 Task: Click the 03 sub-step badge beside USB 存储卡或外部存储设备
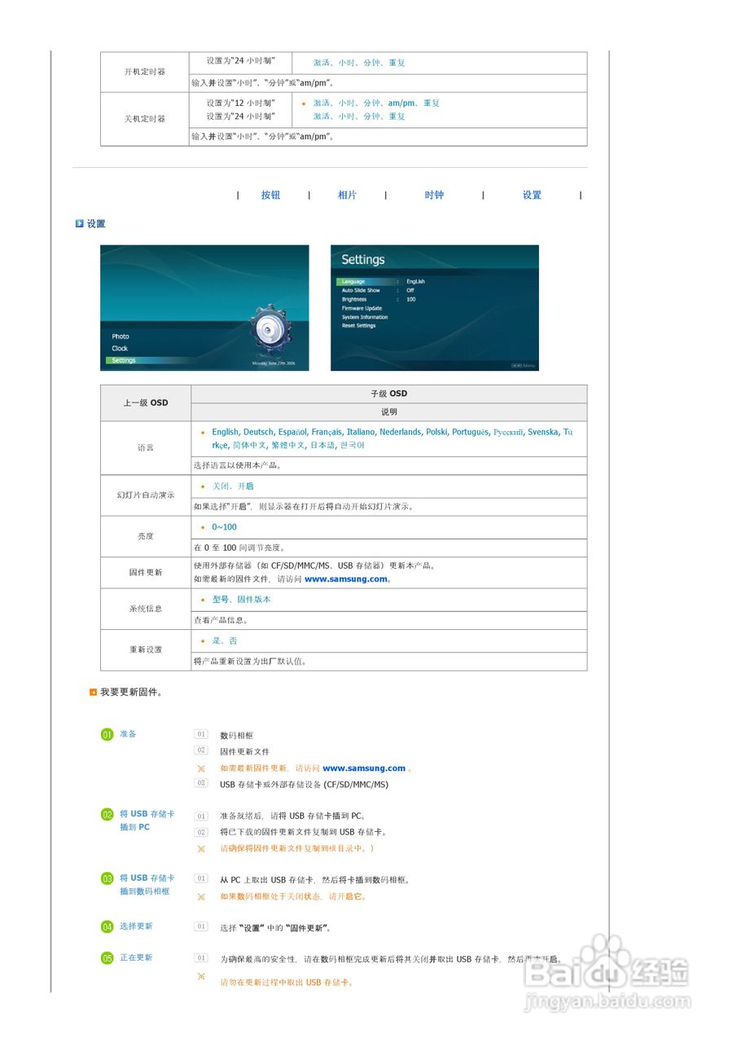[201, 783]
